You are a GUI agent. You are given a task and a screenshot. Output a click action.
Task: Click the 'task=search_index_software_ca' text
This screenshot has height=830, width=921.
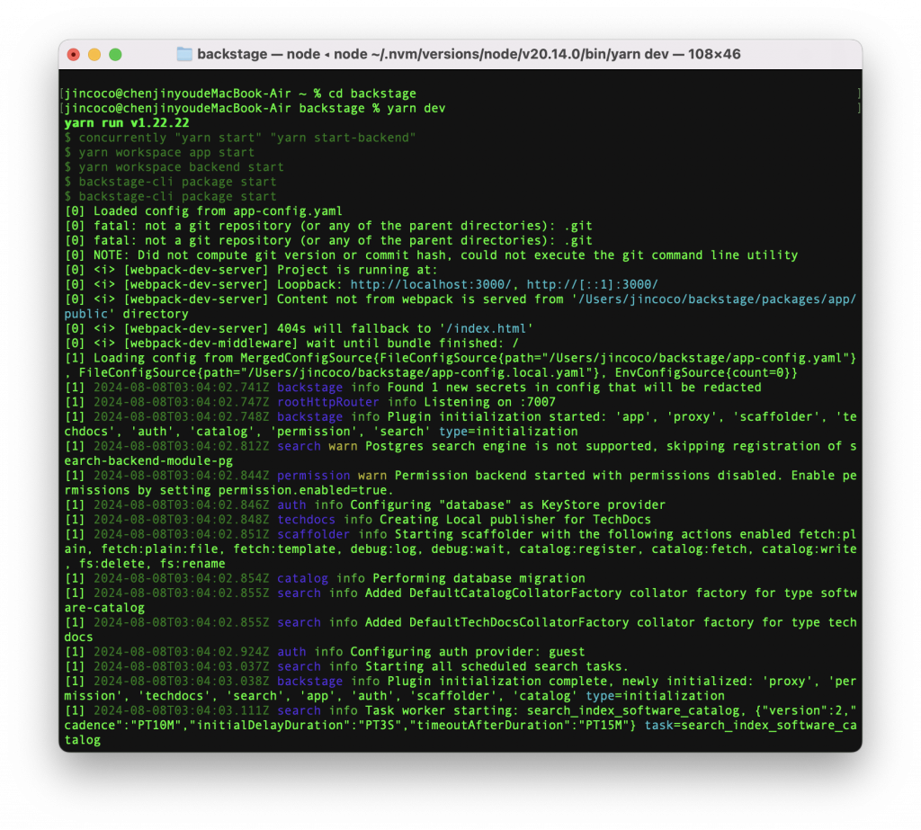(x=750, y=725)
